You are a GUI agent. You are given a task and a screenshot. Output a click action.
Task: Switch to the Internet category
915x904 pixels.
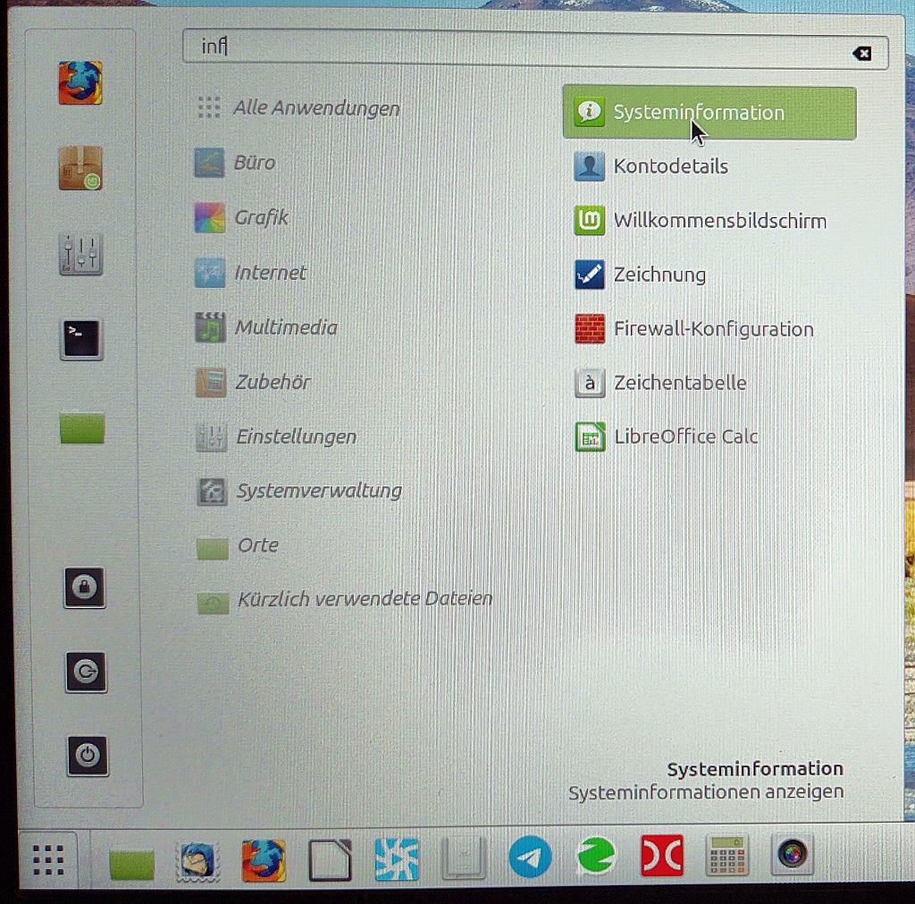pyautogui.click(x=270, y=274)
